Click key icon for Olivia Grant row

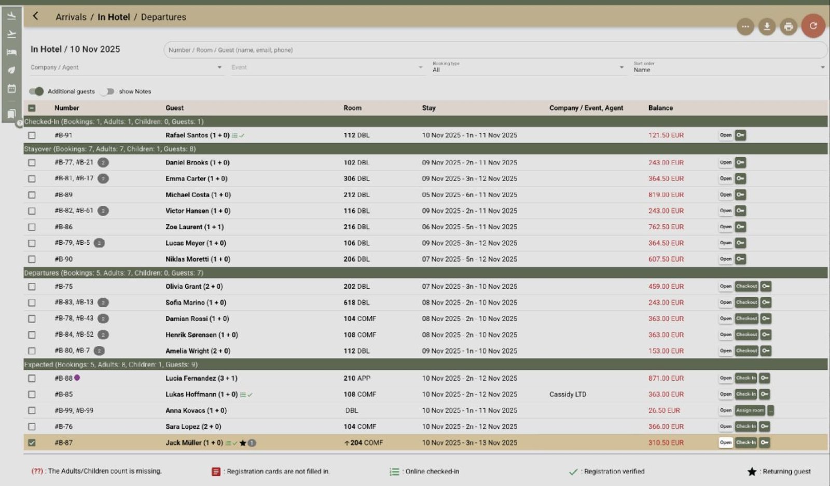click(766, 286)
